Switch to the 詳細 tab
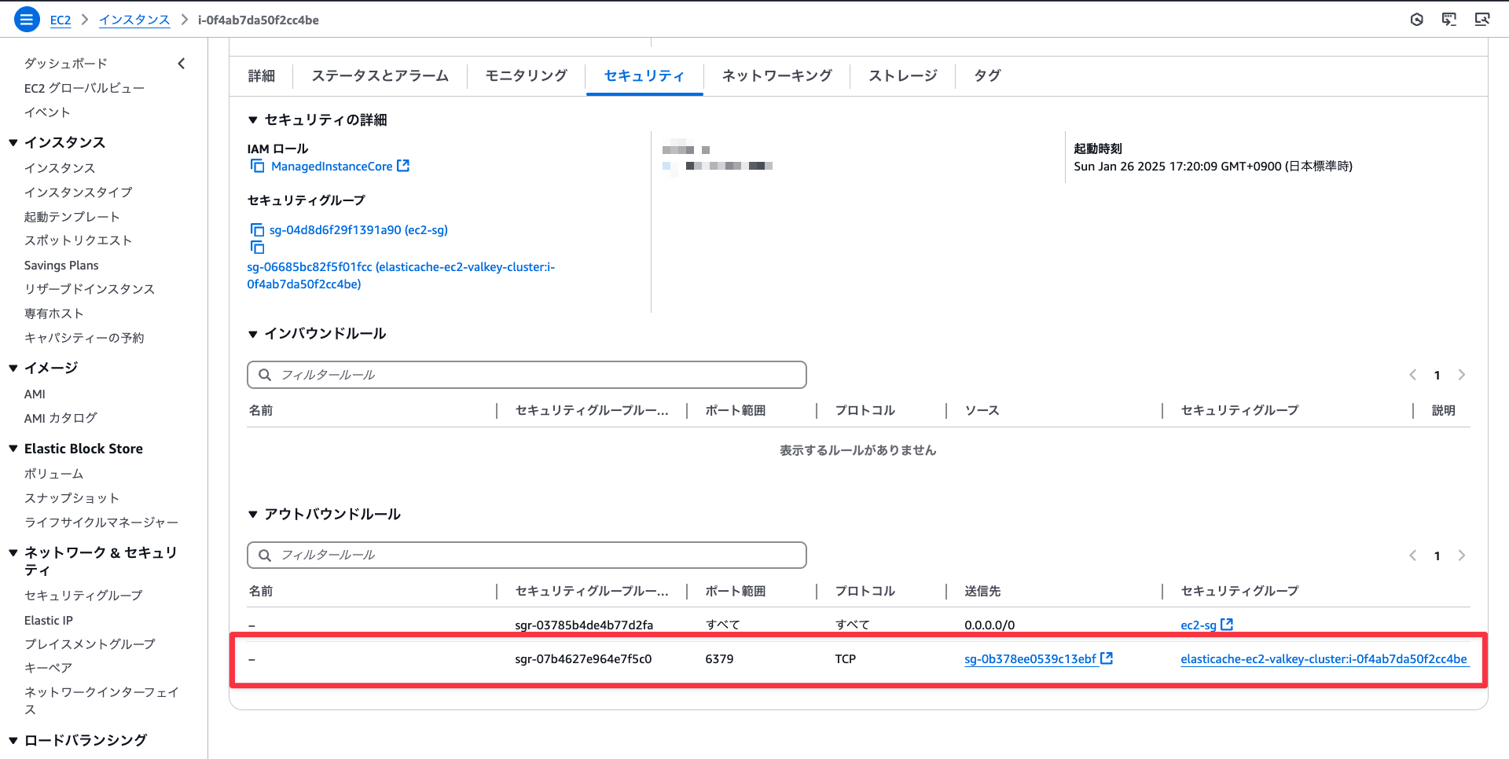 click(x=262, y=75)
